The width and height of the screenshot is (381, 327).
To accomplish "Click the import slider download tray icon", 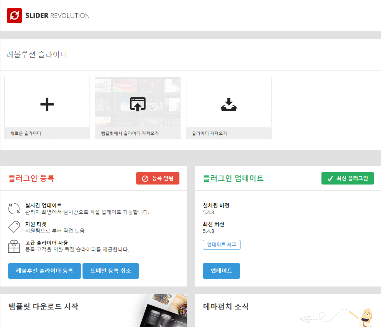I will [229, 104].
